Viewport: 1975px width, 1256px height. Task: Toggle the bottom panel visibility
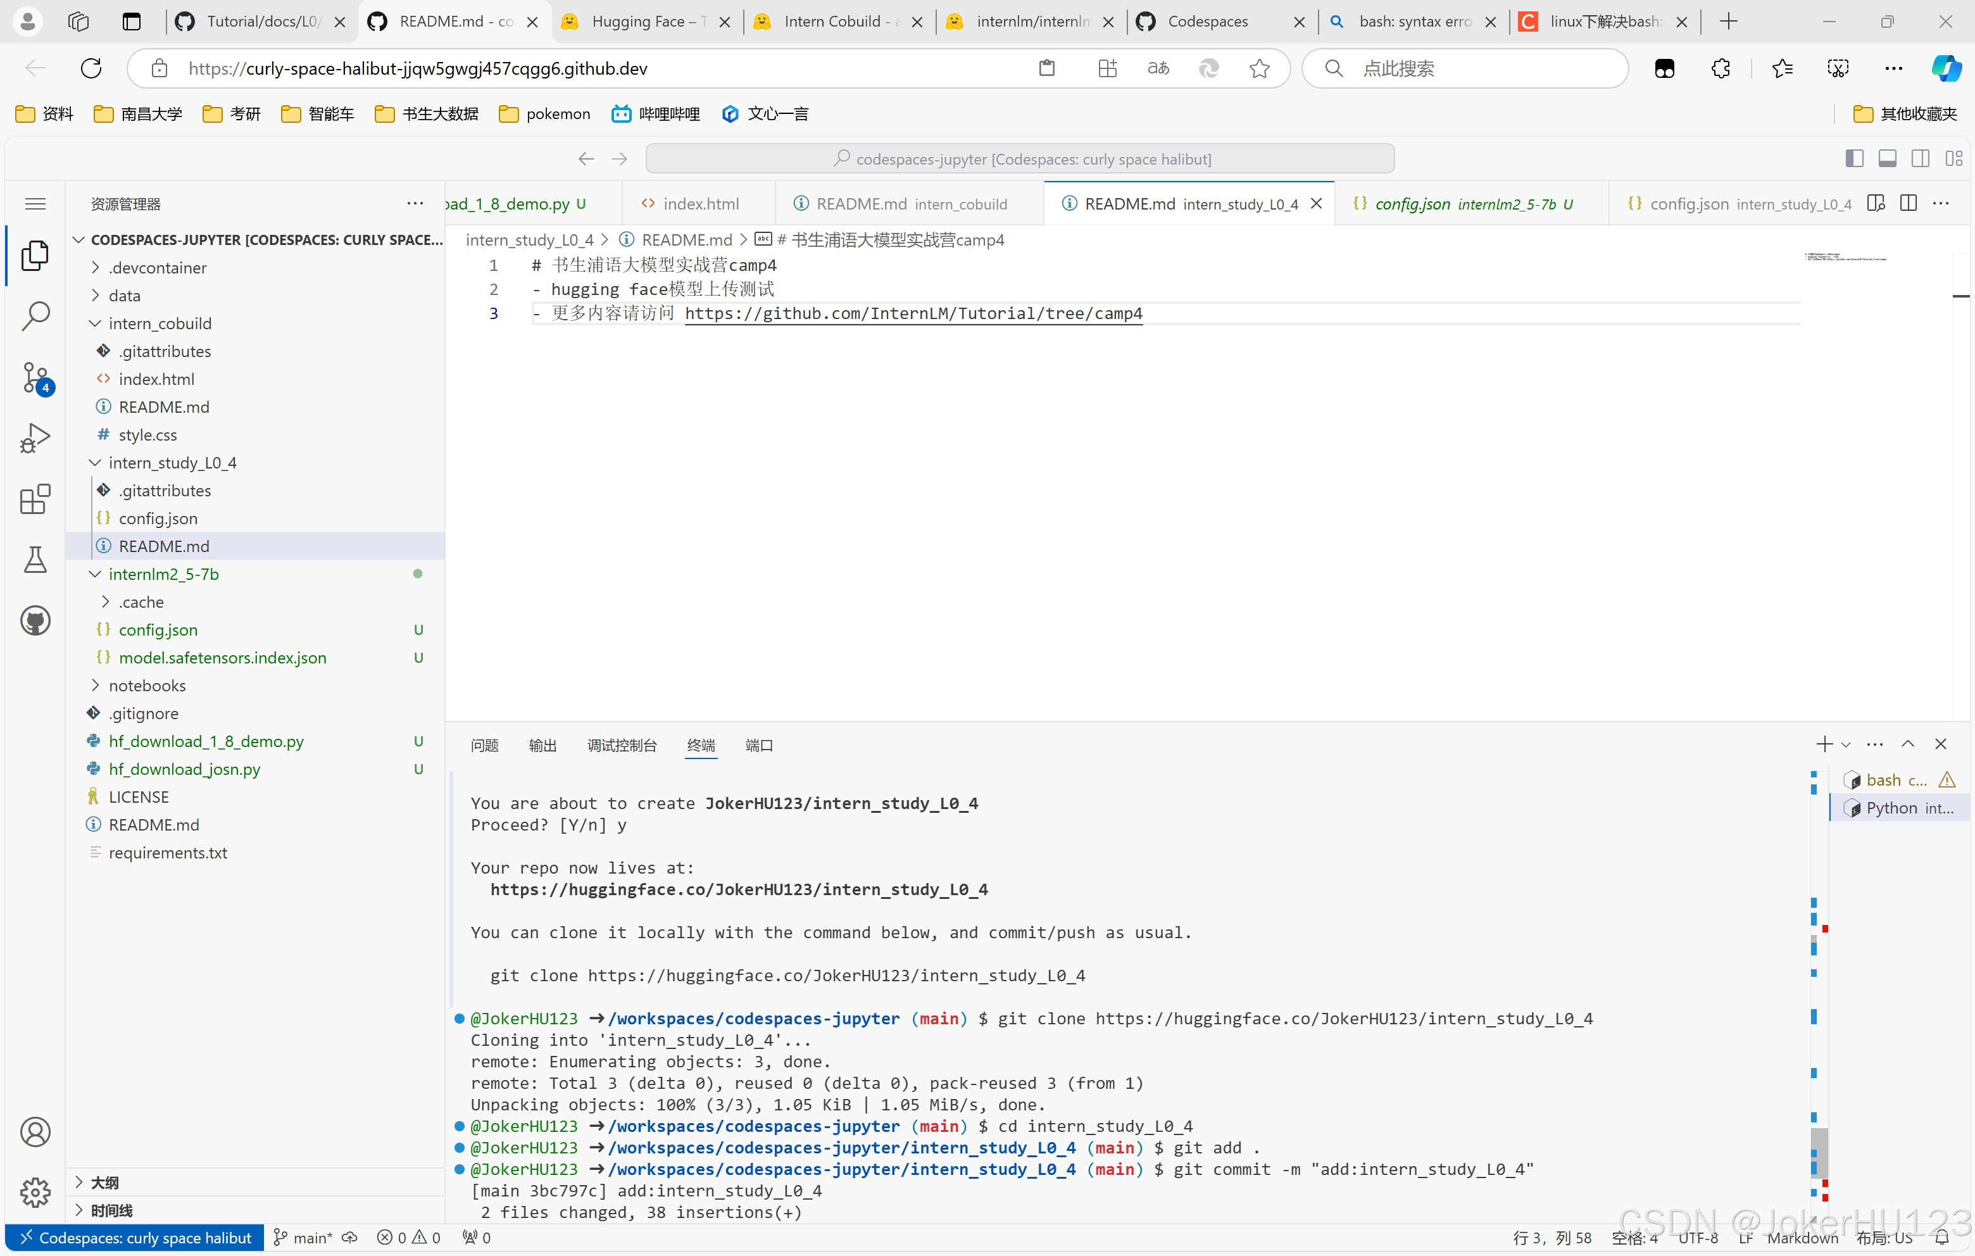1886,158
